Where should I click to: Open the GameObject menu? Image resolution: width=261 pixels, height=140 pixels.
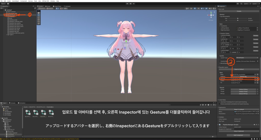point(16,1)
